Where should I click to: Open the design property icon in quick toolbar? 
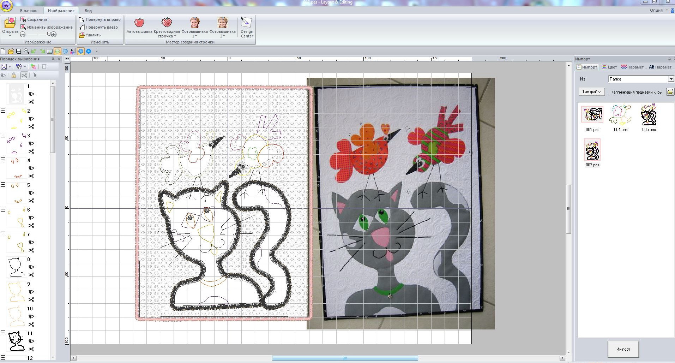50,51
